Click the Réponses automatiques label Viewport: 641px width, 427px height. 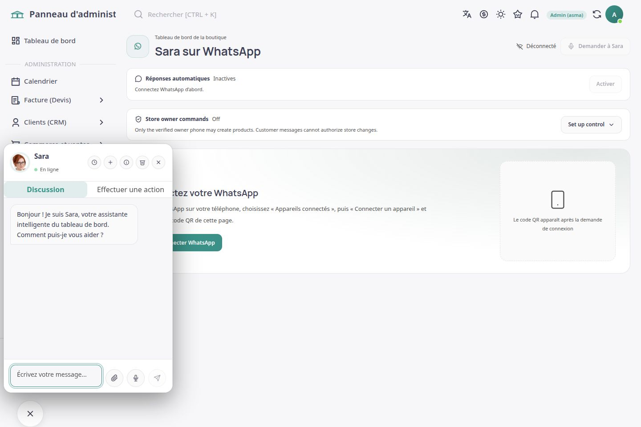tap(178, 79)
